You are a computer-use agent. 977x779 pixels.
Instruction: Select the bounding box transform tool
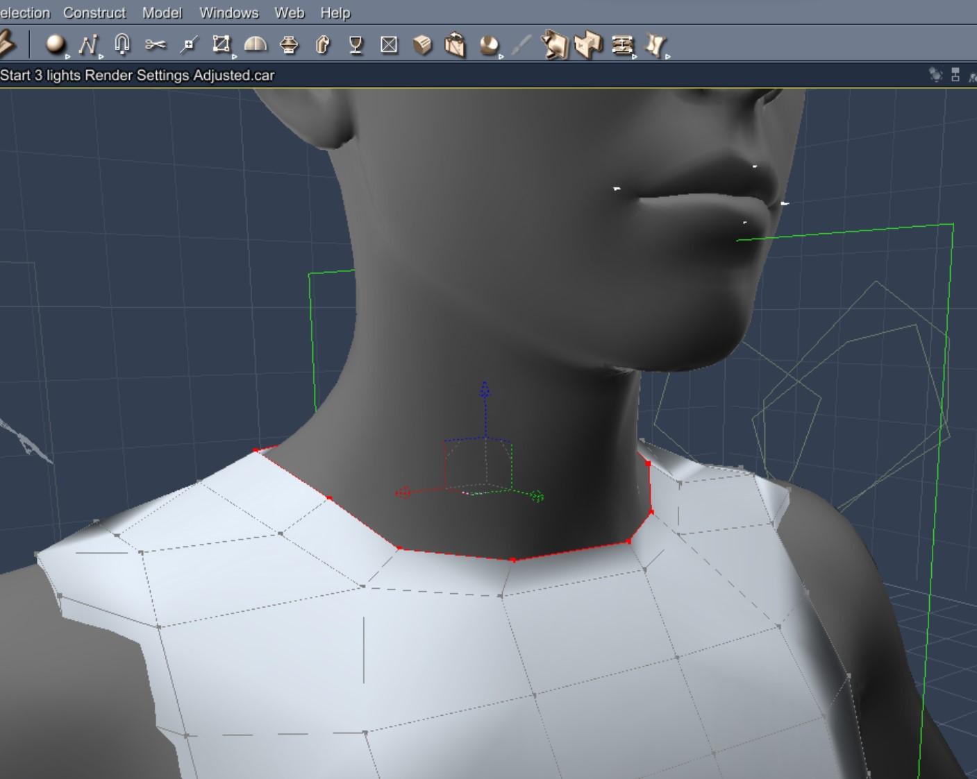tap(222, 45)
